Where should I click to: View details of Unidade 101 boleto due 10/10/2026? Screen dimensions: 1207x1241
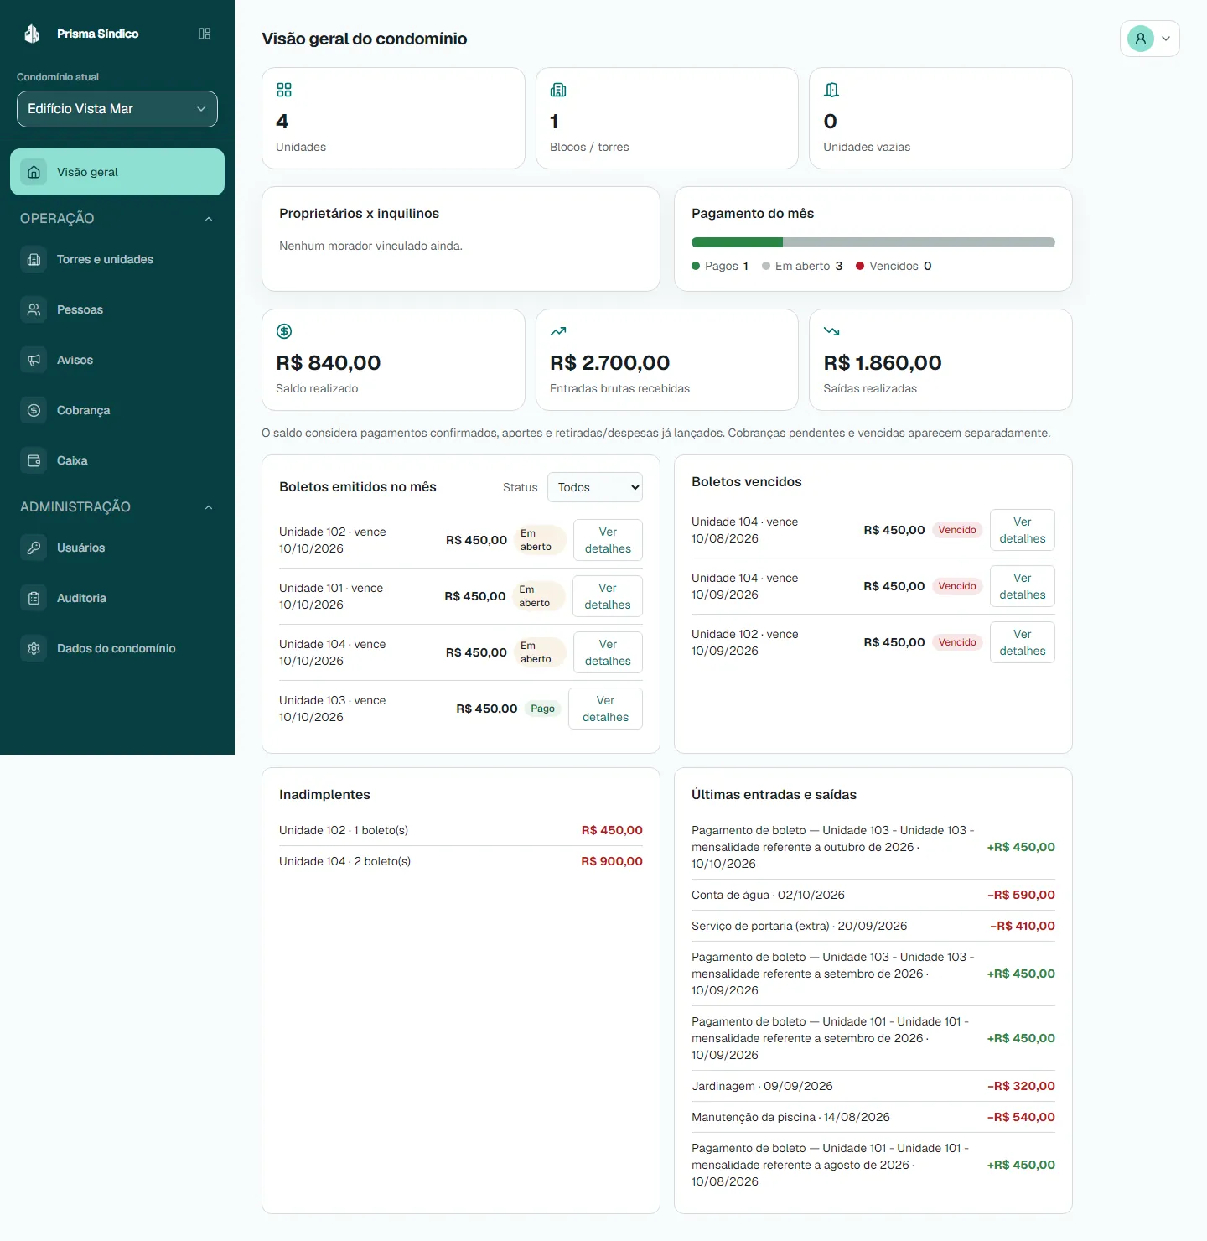coord(608,596)
